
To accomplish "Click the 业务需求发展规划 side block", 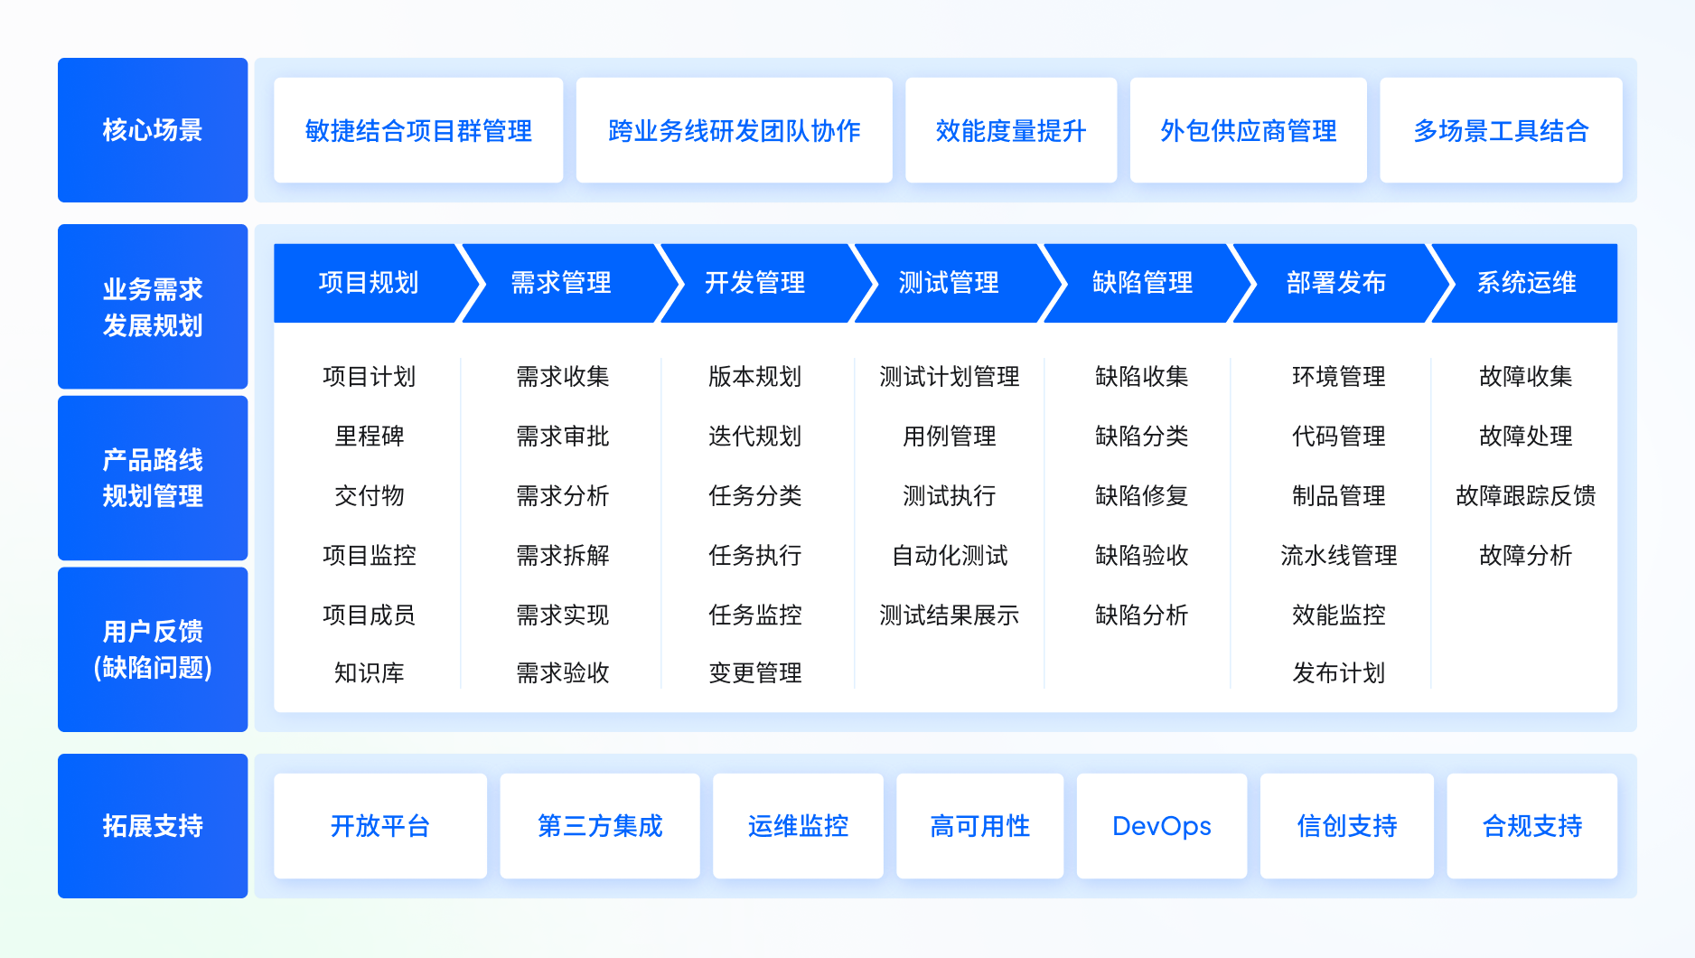I will pyautogui.click(x=153, y=306).
